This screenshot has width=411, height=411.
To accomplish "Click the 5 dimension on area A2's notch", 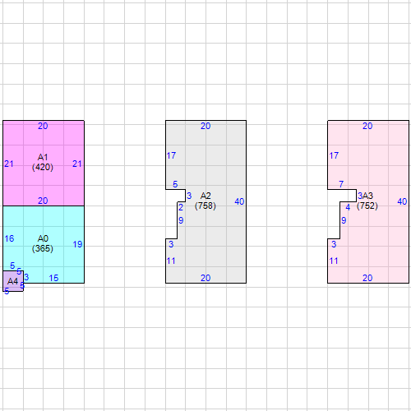I will click(x=175, y=184).
